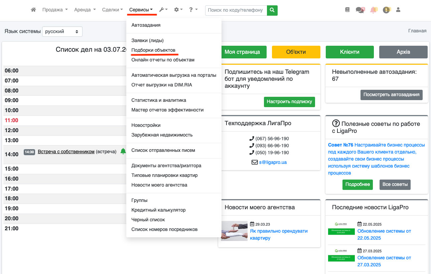Open the system language select box
The width and height of the screenshot is (431, 274).
pos(62,32)
